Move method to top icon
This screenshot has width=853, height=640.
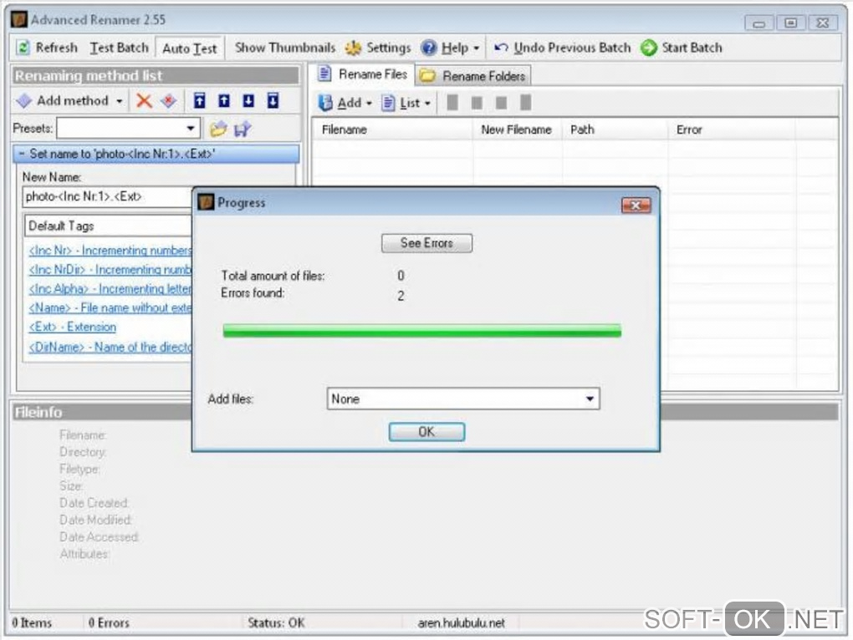point(200,100)
